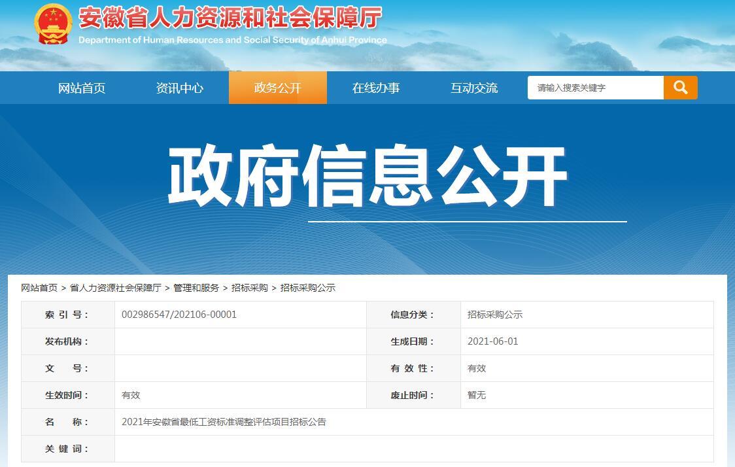Open the 网站首页 navigation menu item
735x467 pixels.
(82, 87)
